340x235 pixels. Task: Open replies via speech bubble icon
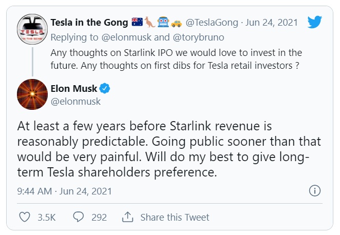[x=78, y=218]
